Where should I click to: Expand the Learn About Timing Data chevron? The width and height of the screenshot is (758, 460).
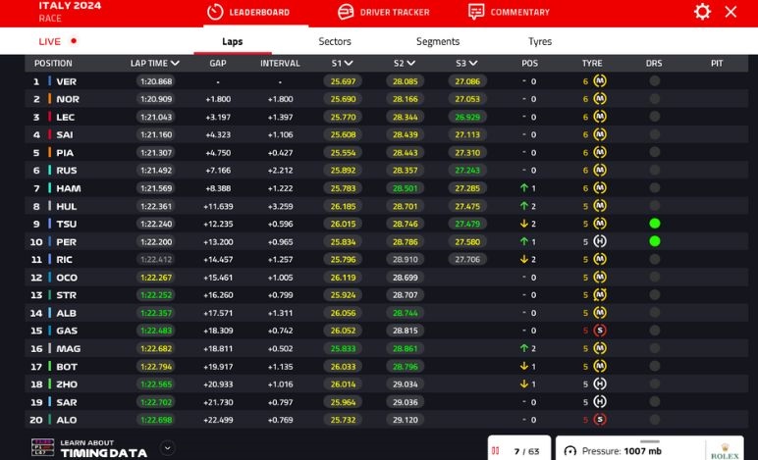[x=168, y=449]
